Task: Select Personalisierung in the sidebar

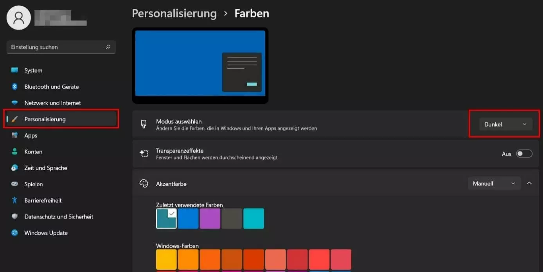Action: pyautogui.click(x=45, y=119)
